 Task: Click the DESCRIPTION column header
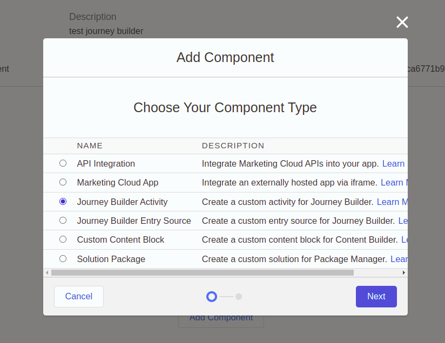pos(233,146)
